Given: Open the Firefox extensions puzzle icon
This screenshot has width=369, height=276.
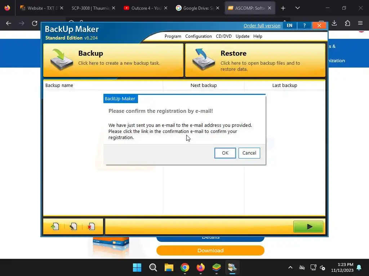Looking at the screenshot, I should point(347,23).
